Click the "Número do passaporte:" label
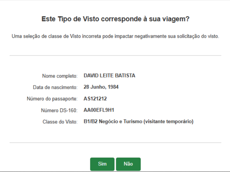 (52, 99)
